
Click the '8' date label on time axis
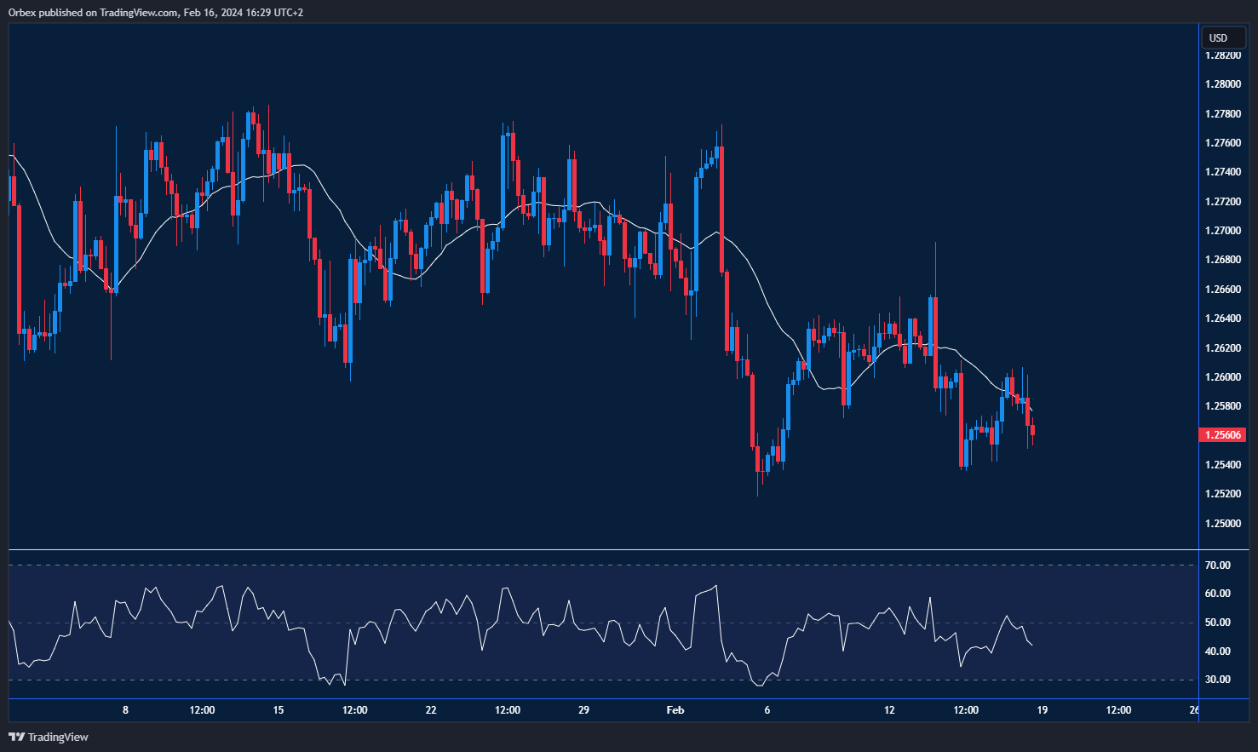(x=125, y=709)
